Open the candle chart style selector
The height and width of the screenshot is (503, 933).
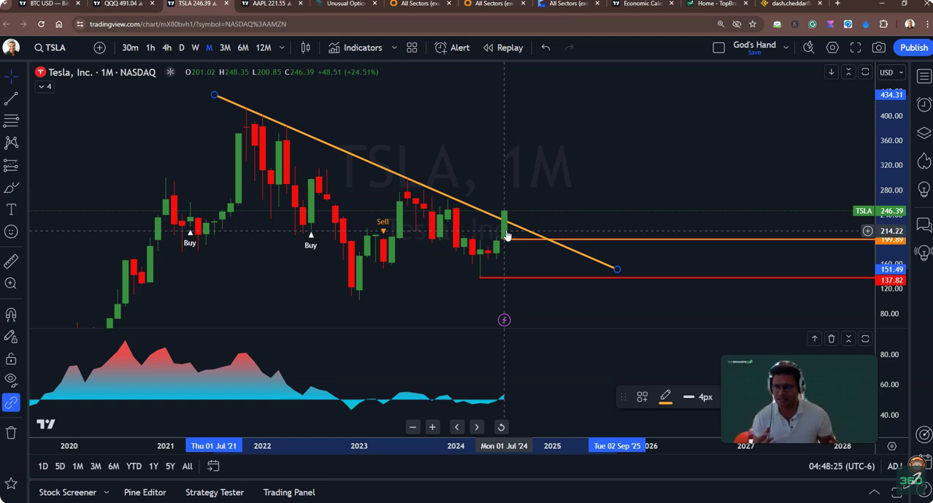coord(306,47)
